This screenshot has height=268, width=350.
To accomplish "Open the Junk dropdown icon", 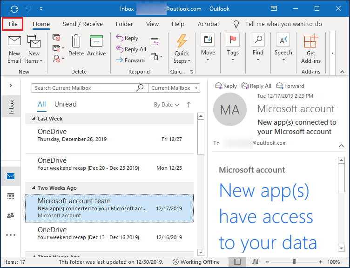I will (59, 59).
